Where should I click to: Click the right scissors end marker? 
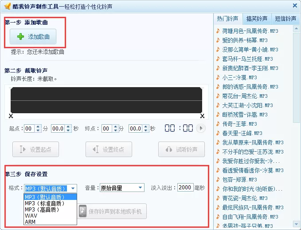[x=202, y=116]
